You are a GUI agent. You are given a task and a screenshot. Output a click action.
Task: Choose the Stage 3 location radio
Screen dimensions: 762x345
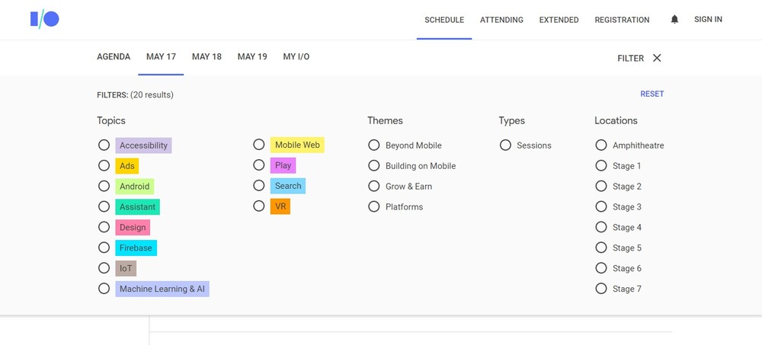pos(601,206)
